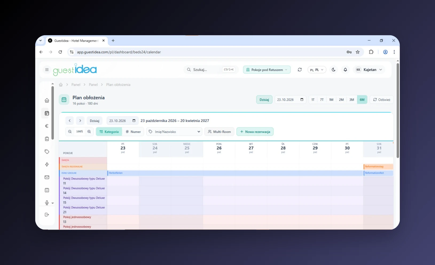This screenshot has width=435, height=265.
Task: Open the PL language dropdown
Action: click(x=317, y=70)
